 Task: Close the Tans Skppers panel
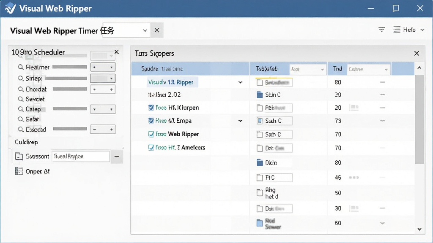(x=417, y=53)
